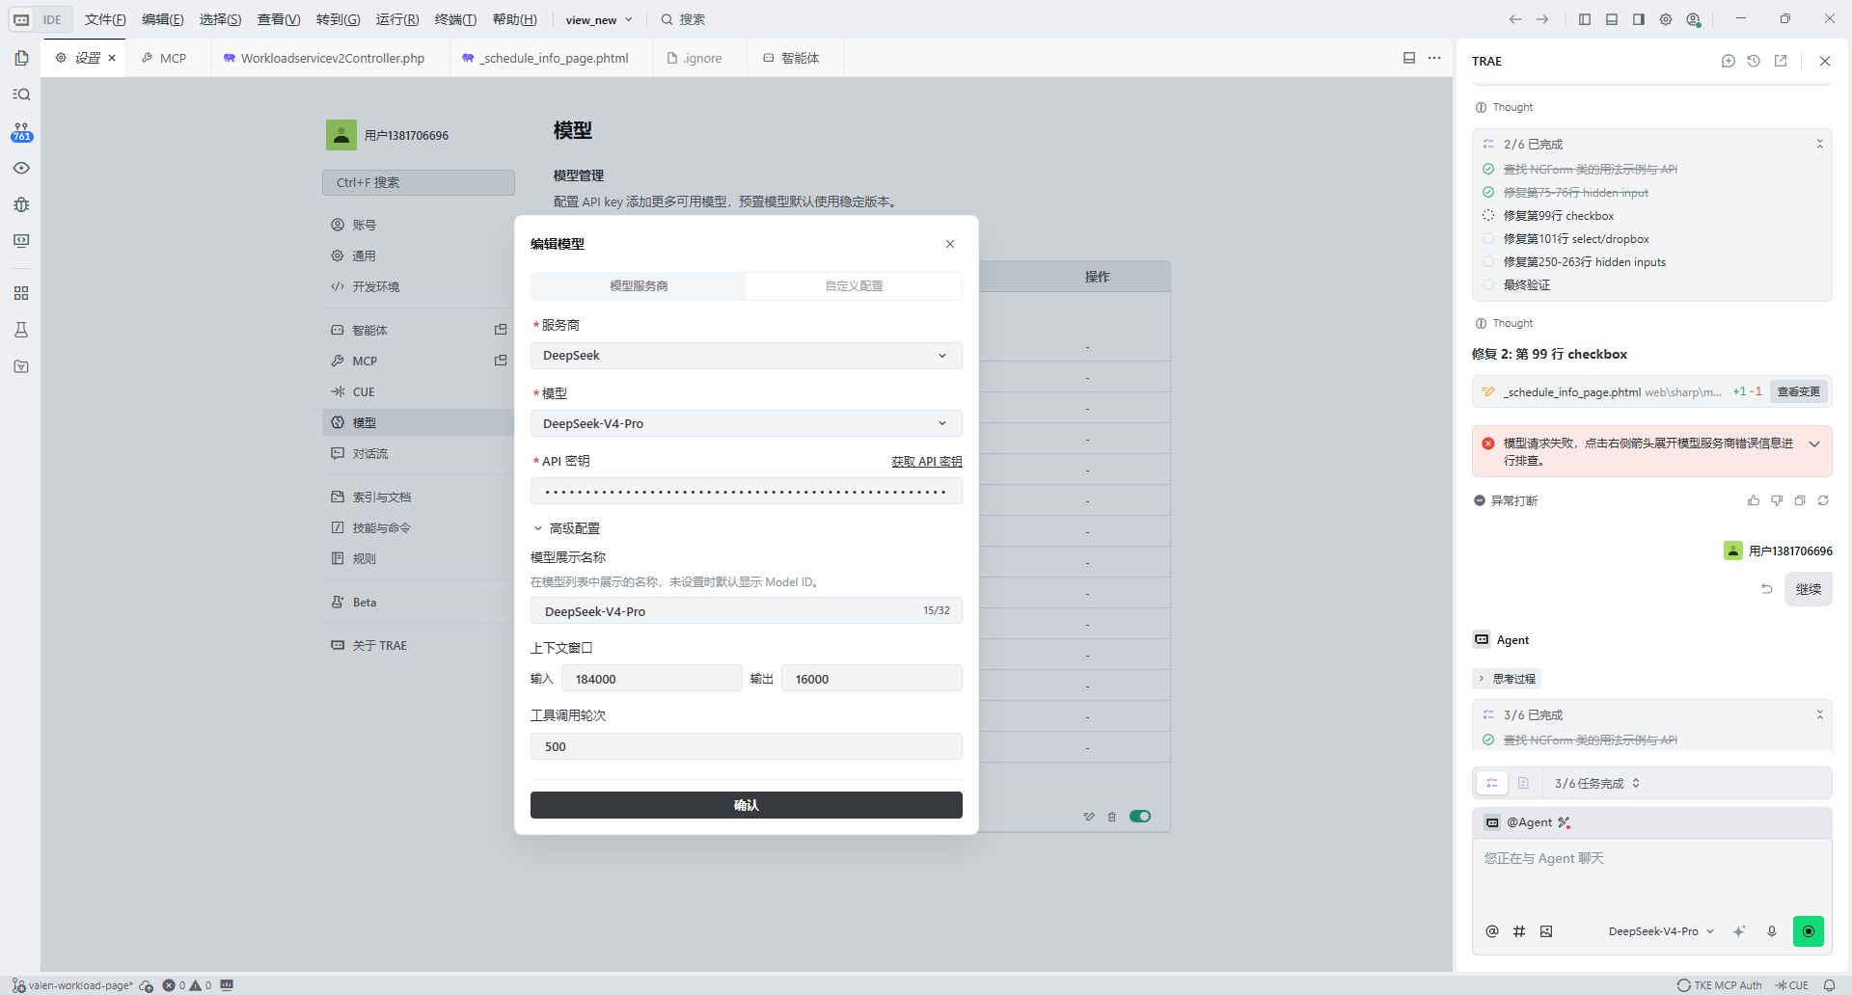Copy the agent response

coord(1800,500)
